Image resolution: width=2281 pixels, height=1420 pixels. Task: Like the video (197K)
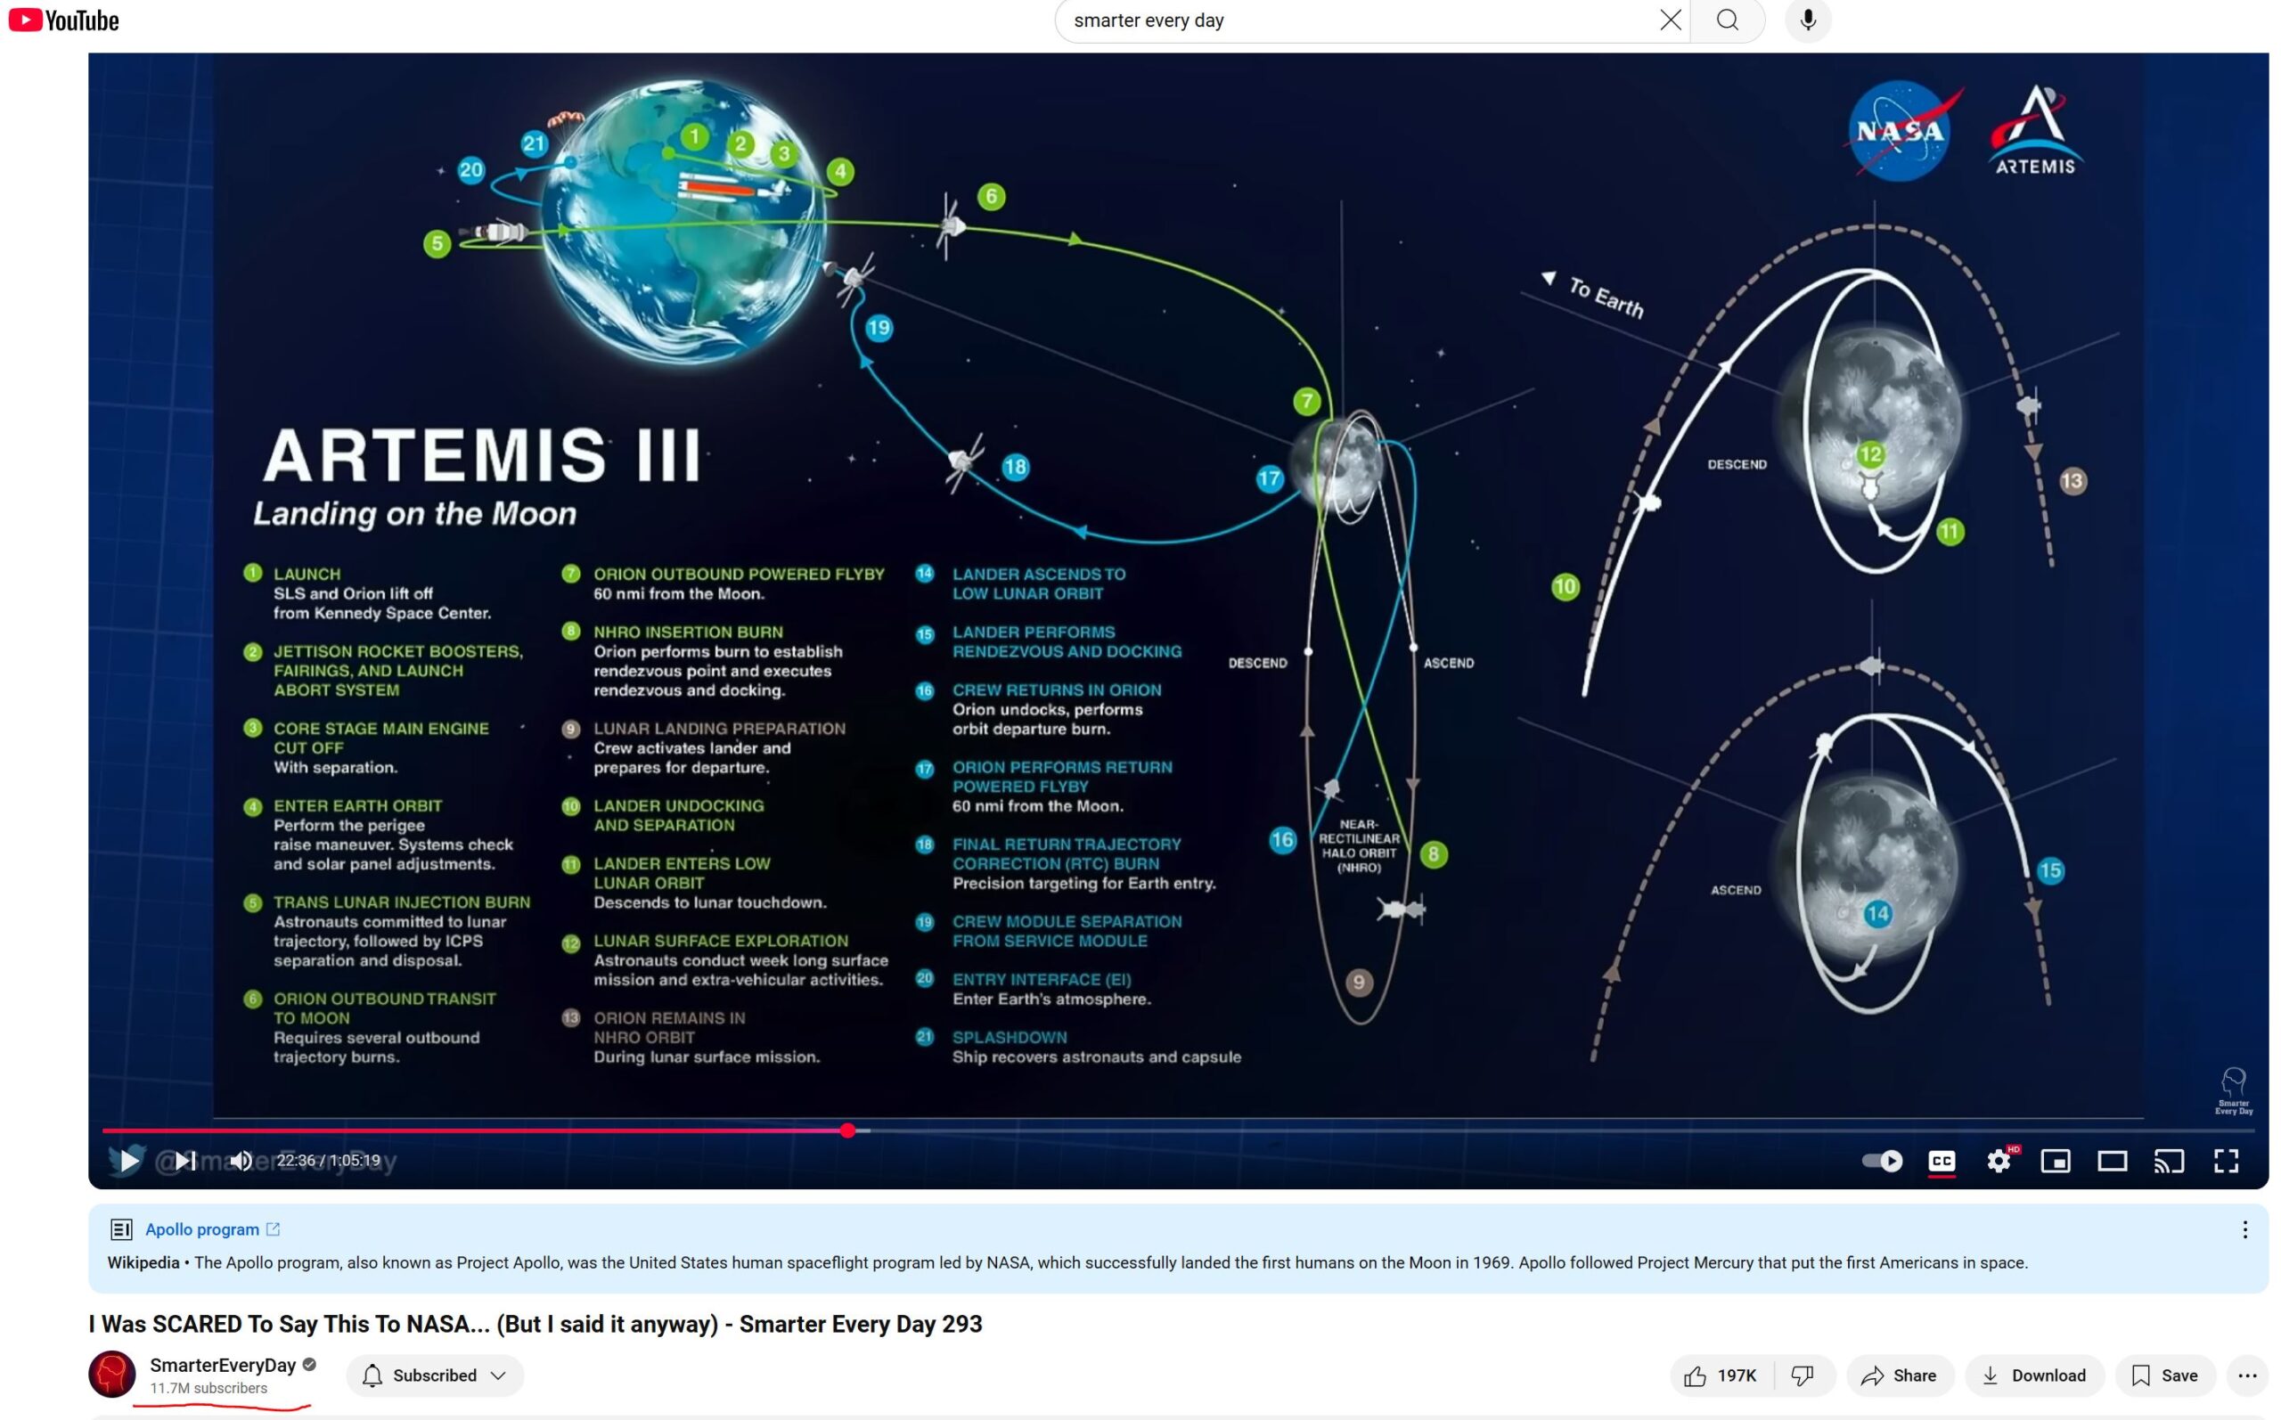click(x=1721, y=1375)
